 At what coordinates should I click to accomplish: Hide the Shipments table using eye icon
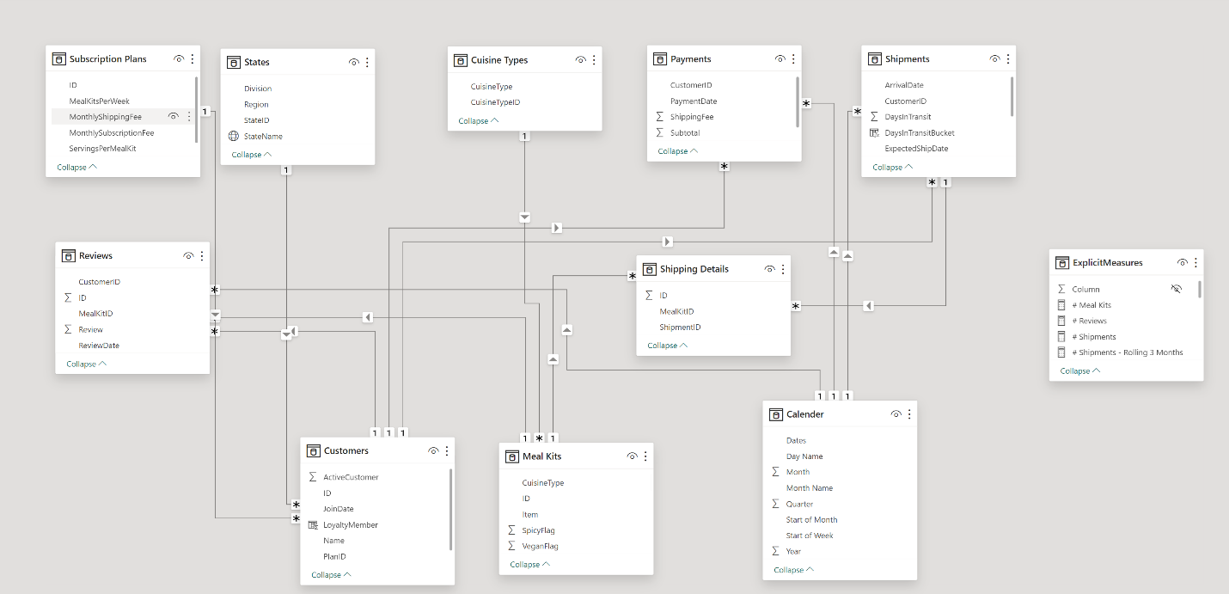[994, 59]
